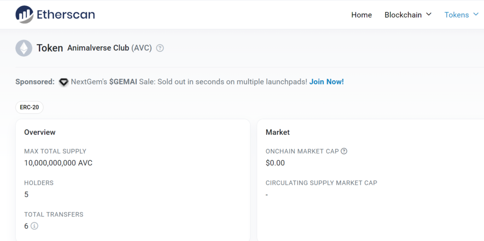Image resolution: width=484 pixels, height=241 pixels.
Task: Click the Etherscan wordmark text
Action: pos(66,15)
